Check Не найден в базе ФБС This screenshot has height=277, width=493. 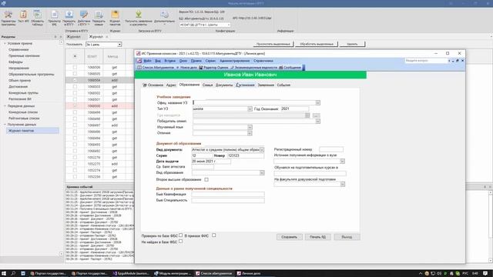click(x=180, y=241)
